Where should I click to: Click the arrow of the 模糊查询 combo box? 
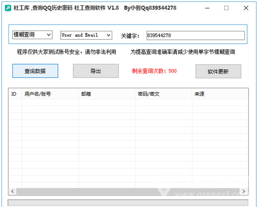49,35
